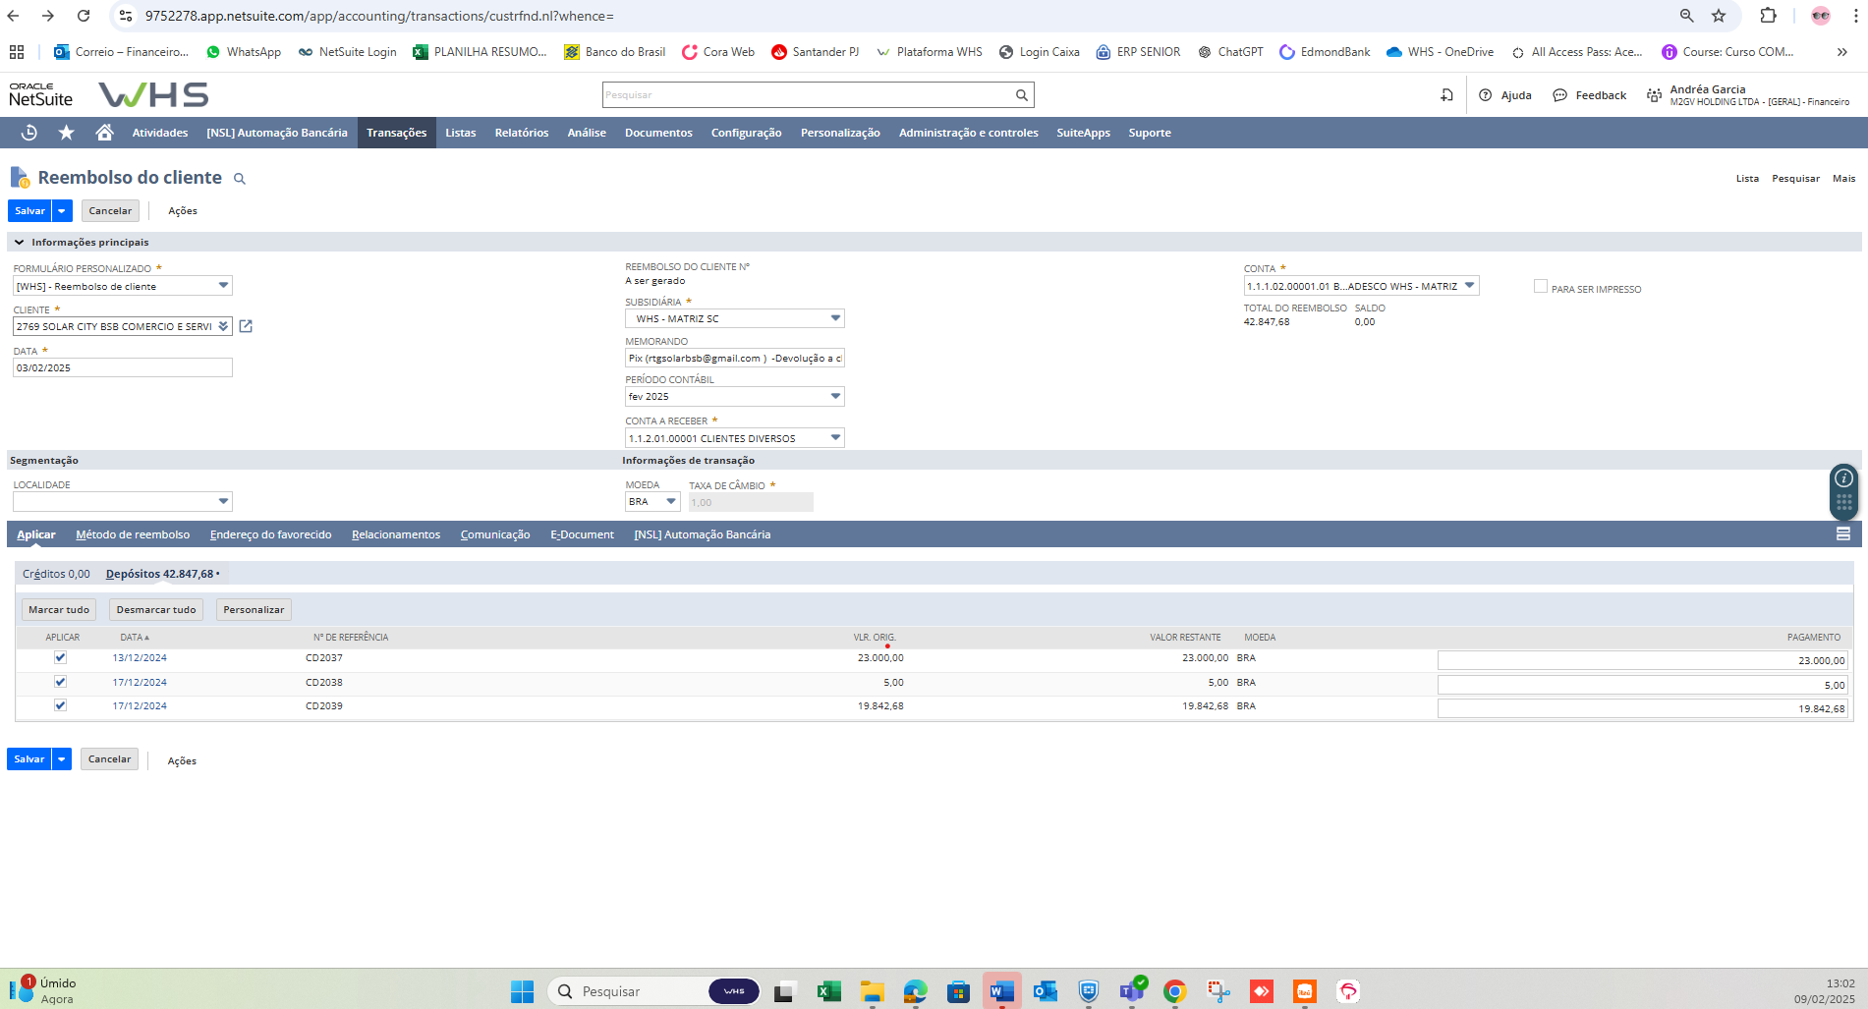This screenshot has width=1868, height=1009.
Task: Collapse the Informações principais section
Action: (x=19, y=242)
